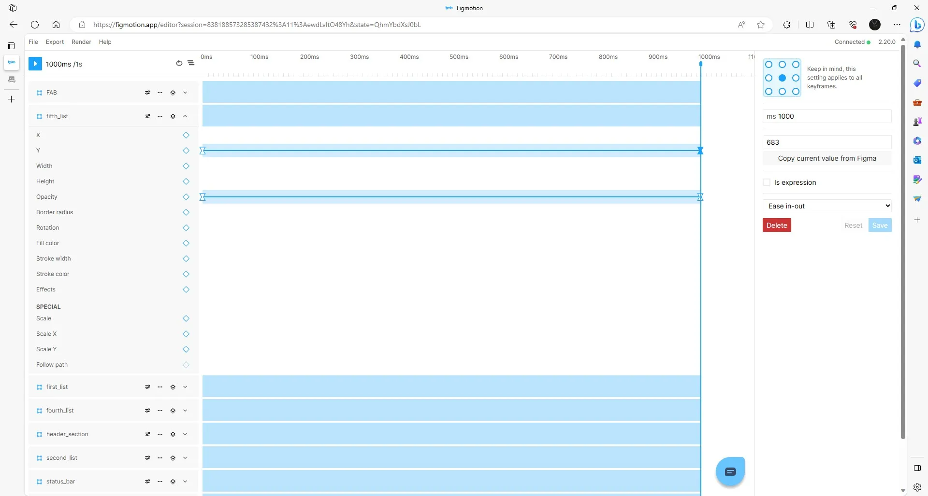Add keyframe for X property
Screen dimensions: 928x496
[186, 135]
